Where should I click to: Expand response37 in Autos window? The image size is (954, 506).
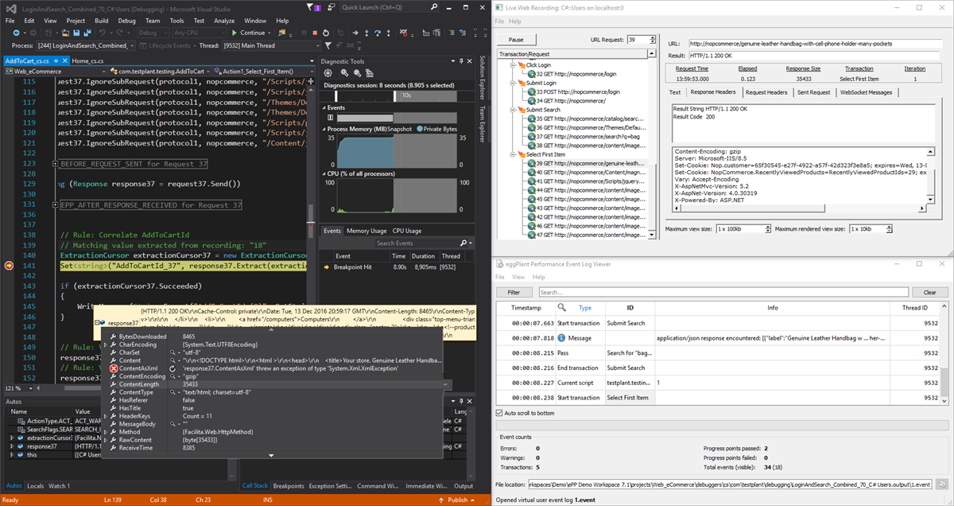click(x=11, y=446)
